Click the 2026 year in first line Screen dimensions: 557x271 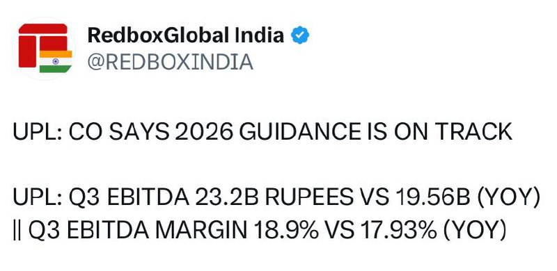(204, 132)
